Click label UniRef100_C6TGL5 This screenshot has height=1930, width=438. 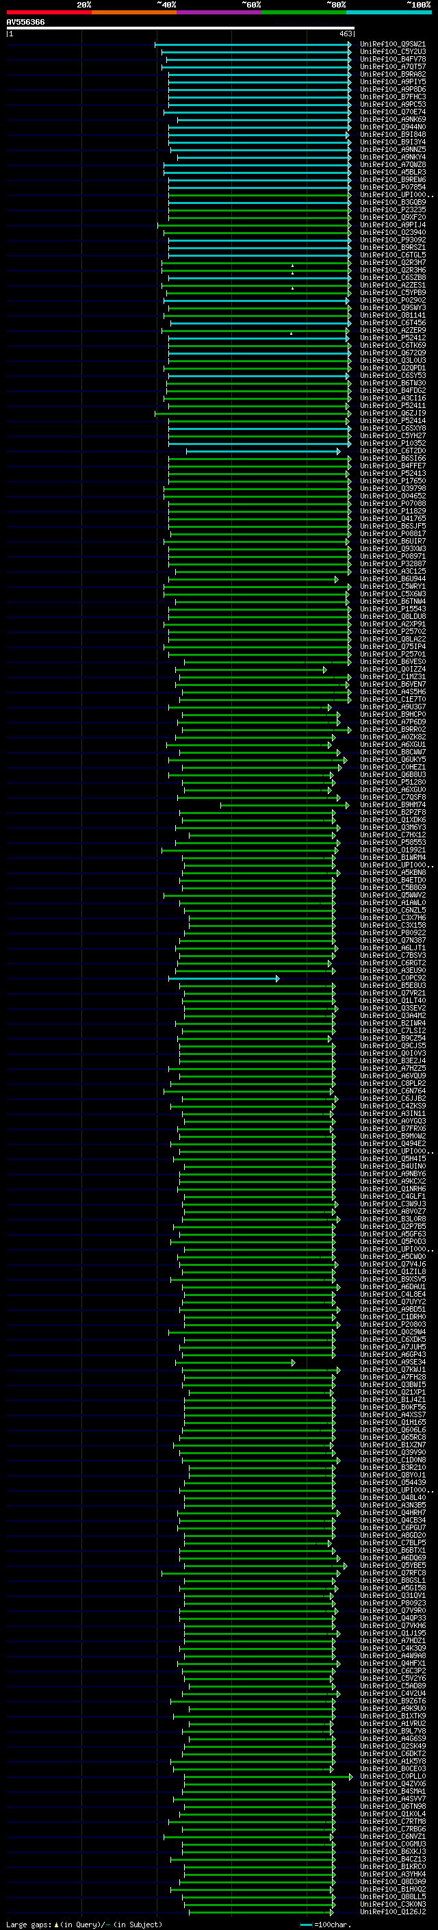(x=392, y=255)
